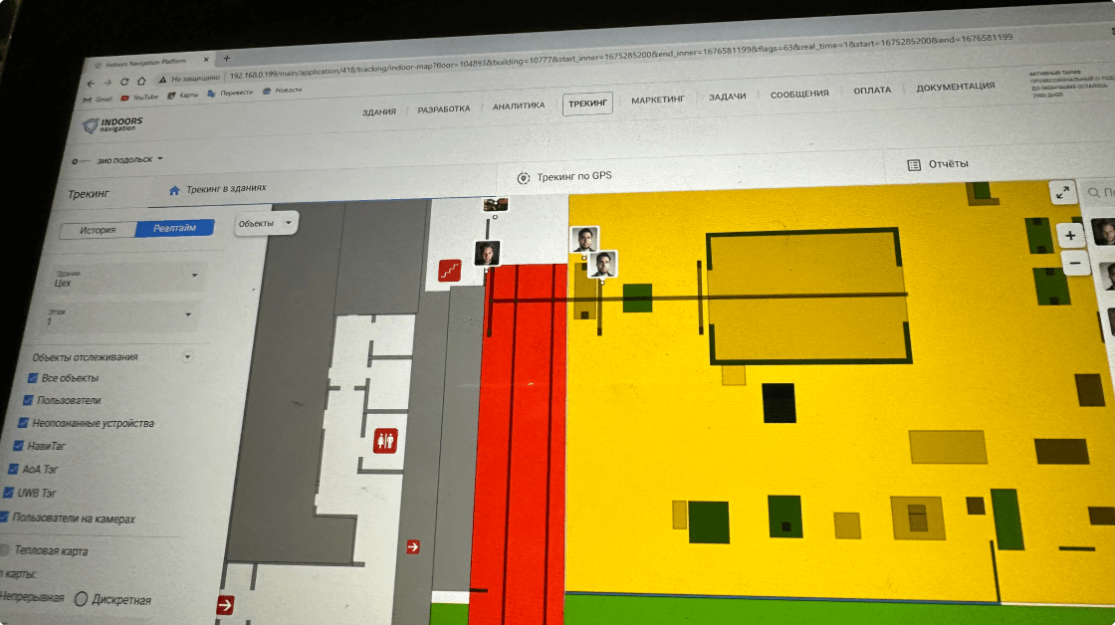Zoom out the map with minus

pyautogui.click(x=1075, y=264)
